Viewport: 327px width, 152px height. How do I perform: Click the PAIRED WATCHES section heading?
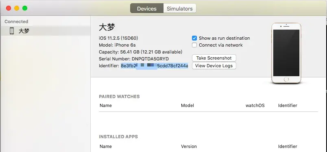click(x=119, y=96)
